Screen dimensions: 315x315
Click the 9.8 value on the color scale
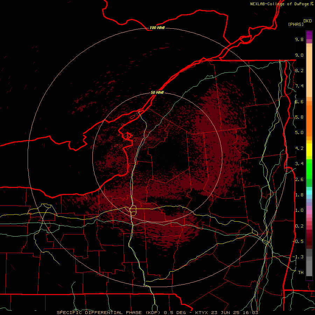299,39
